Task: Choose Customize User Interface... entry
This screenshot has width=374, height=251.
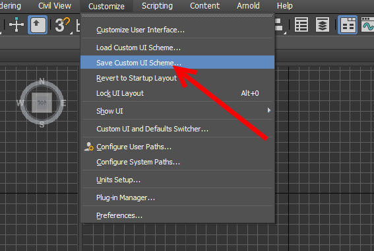Action: point(177,30)
